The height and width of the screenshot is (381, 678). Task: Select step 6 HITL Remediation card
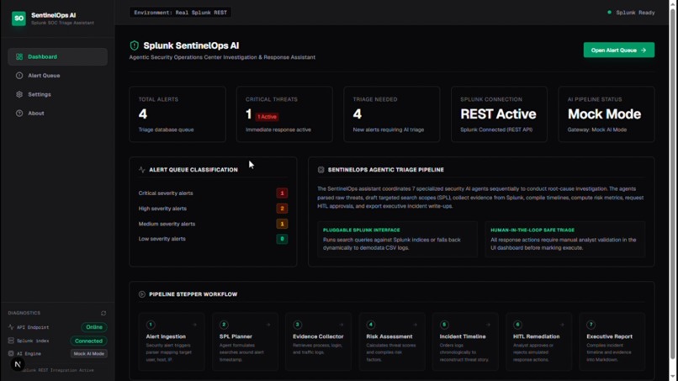tap(538, 341)
